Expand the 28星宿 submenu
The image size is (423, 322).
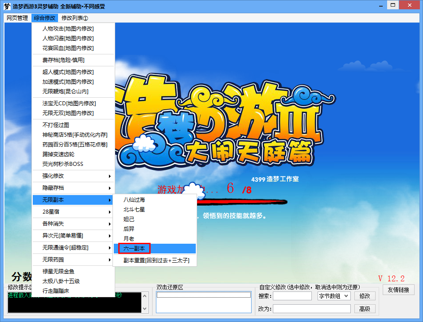tap(74, 212)
